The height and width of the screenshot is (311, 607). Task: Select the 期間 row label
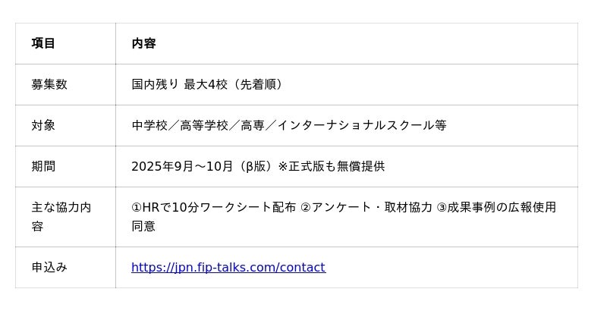(43, 166)
